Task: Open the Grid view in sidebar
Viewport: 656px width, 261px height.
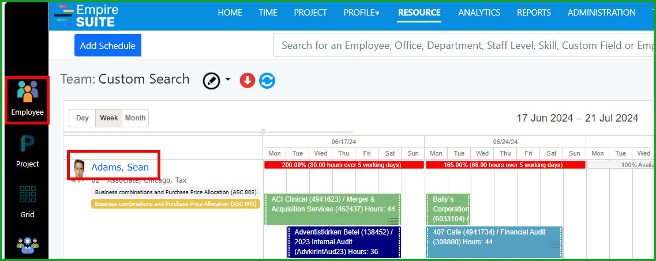Action: (x=27, y=202)
